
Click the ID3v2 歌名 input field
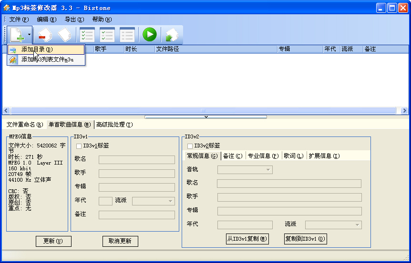[x=289, y=184]
